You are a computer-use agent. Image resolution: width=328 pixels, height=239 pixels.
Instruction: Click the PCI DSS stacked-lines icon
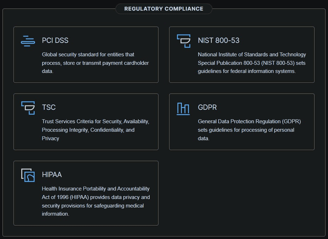point(28,41)
